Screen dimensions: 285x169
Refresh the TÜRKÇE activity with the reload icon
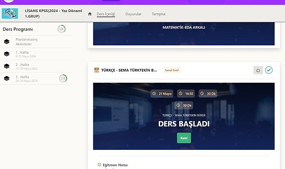point(258,70)
